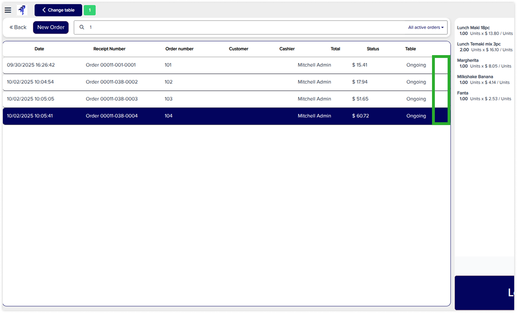This screenshot has height=313, width=517.
Task: Click the green table 1 badge
Action: click(90, 10)
